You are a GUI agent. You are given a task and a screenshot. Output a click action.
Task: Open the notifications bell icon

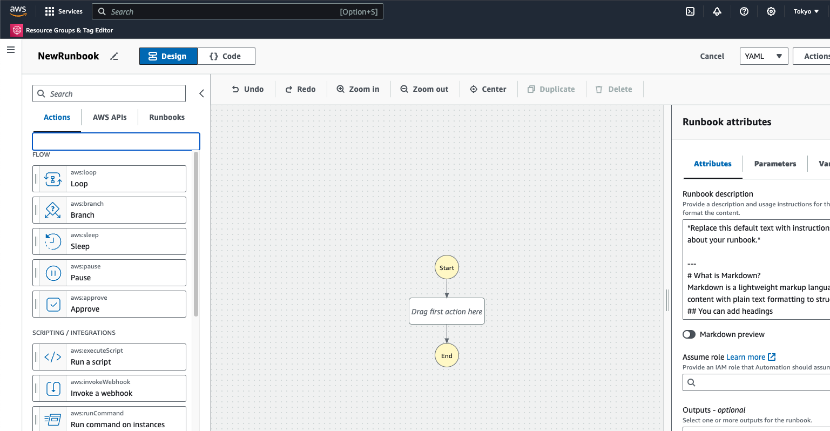(x=717, y=11)
